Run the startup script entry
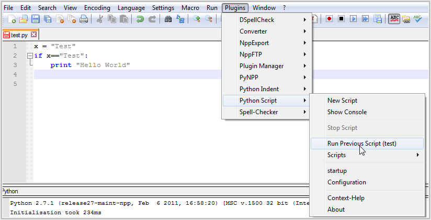431x220 pixels. click(x=367, y=171)
